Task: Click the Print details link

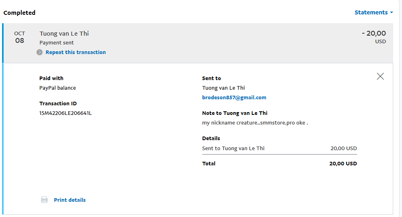Action: [70, 200]
